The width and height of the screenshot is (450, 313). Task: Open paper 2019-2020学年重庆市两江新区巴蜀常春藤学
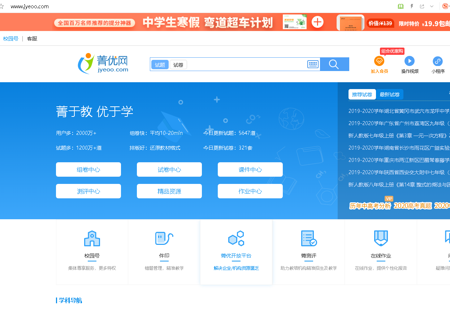click(x=399, y=160)
